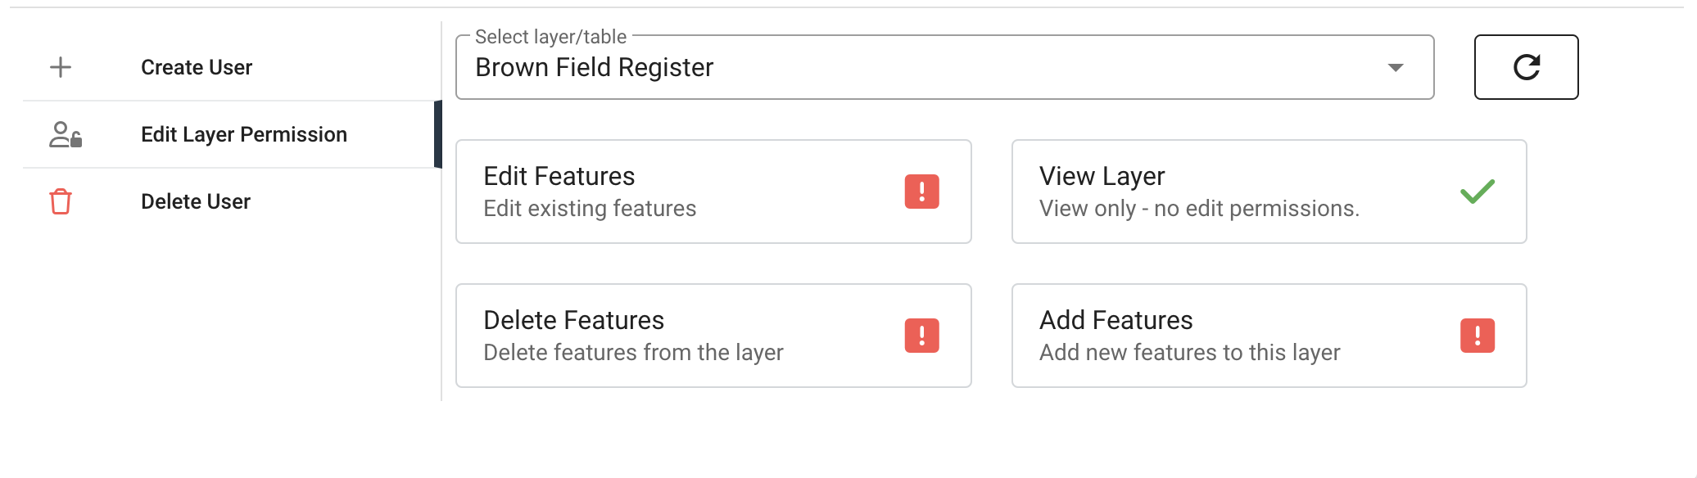Click 'View only - no edit permissions' text
This screenshot has height=478, width=1697.
1199,209
